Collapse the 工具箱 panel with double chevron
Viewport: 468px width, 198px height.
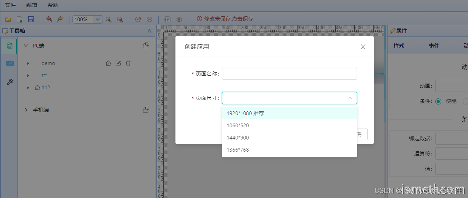pyautogui.click(x=150, y=31)
